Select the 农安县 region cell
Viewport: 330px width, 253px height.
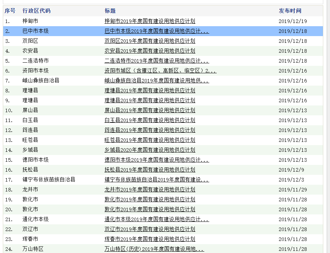(x=30, y=51)
